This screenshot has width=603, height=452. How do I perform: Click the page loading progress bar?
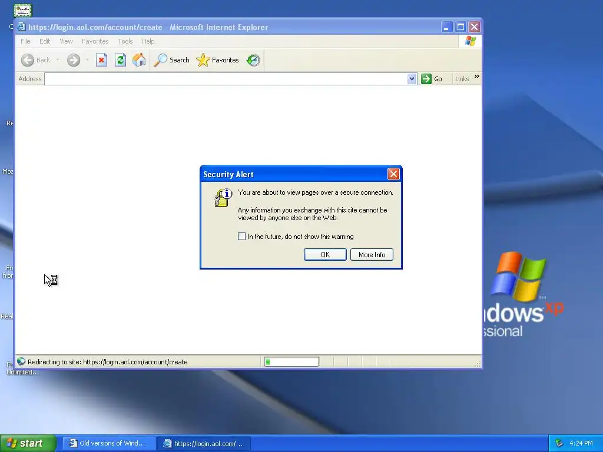[x=291, y=362]
